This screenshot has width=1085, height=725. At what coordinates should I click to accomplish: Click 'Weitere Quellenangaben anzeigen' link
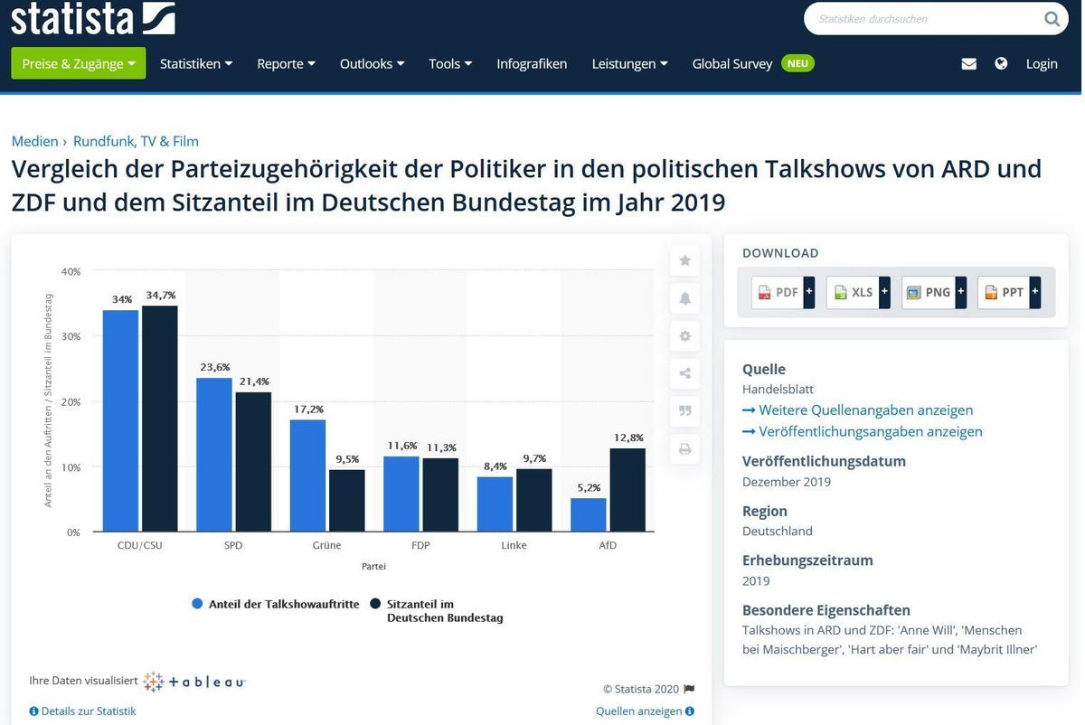pos(857,410)
